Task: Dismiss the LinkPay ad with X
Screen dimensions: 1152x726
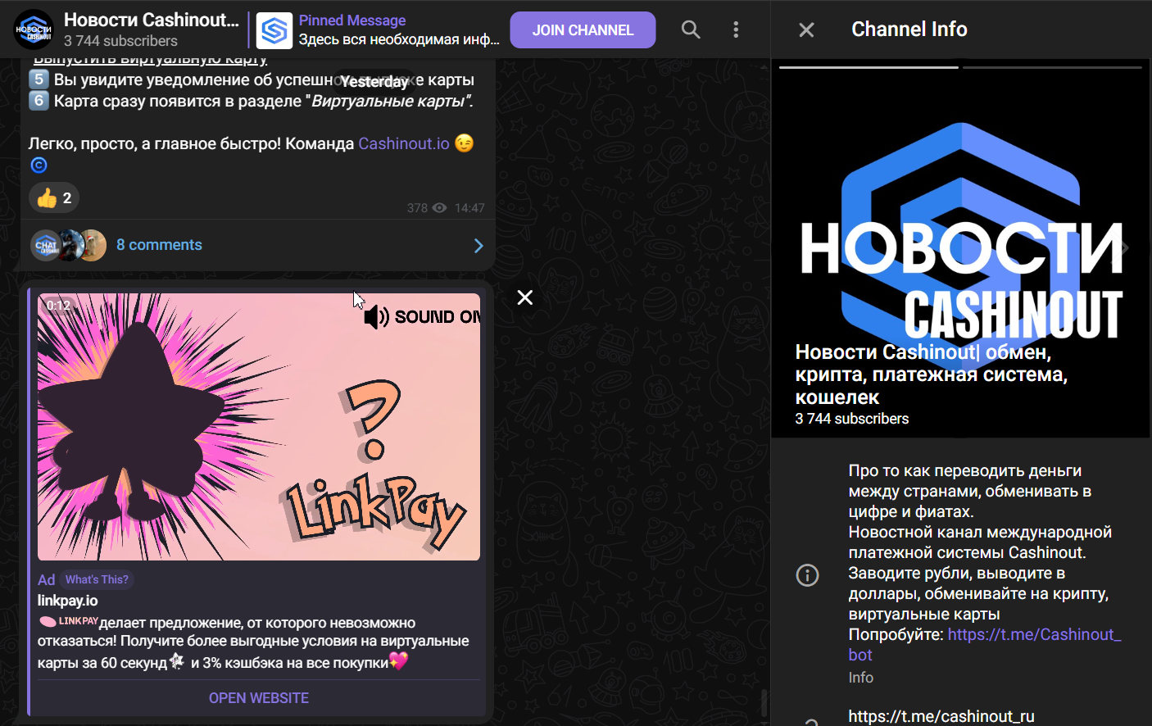Action: (525, 297)
